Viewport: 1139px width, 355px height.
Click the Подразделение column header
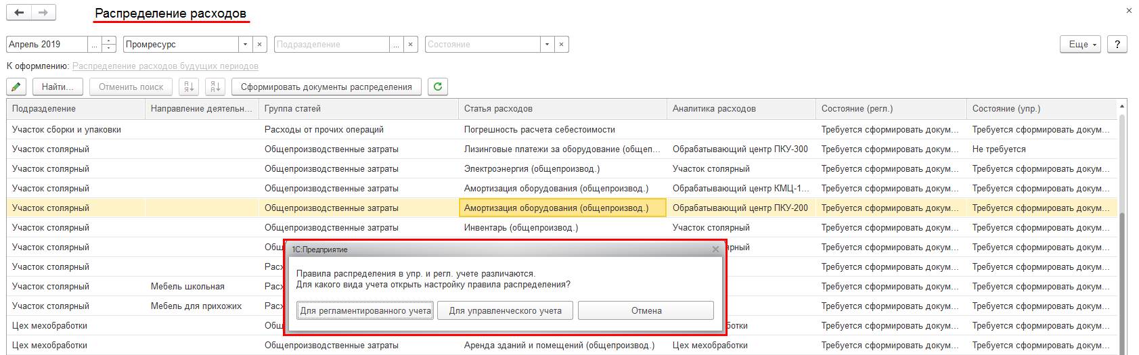coord(44,109)
